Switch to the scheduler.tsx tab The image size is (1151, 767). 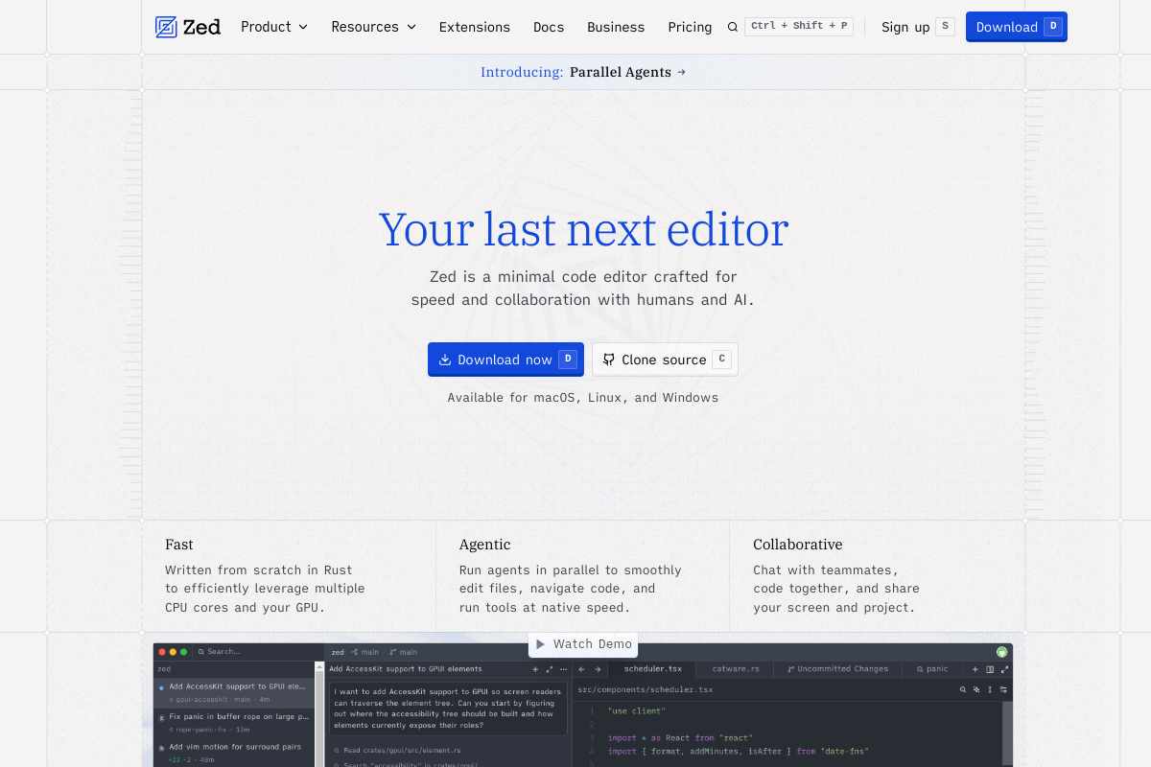(x=652, y=669)
